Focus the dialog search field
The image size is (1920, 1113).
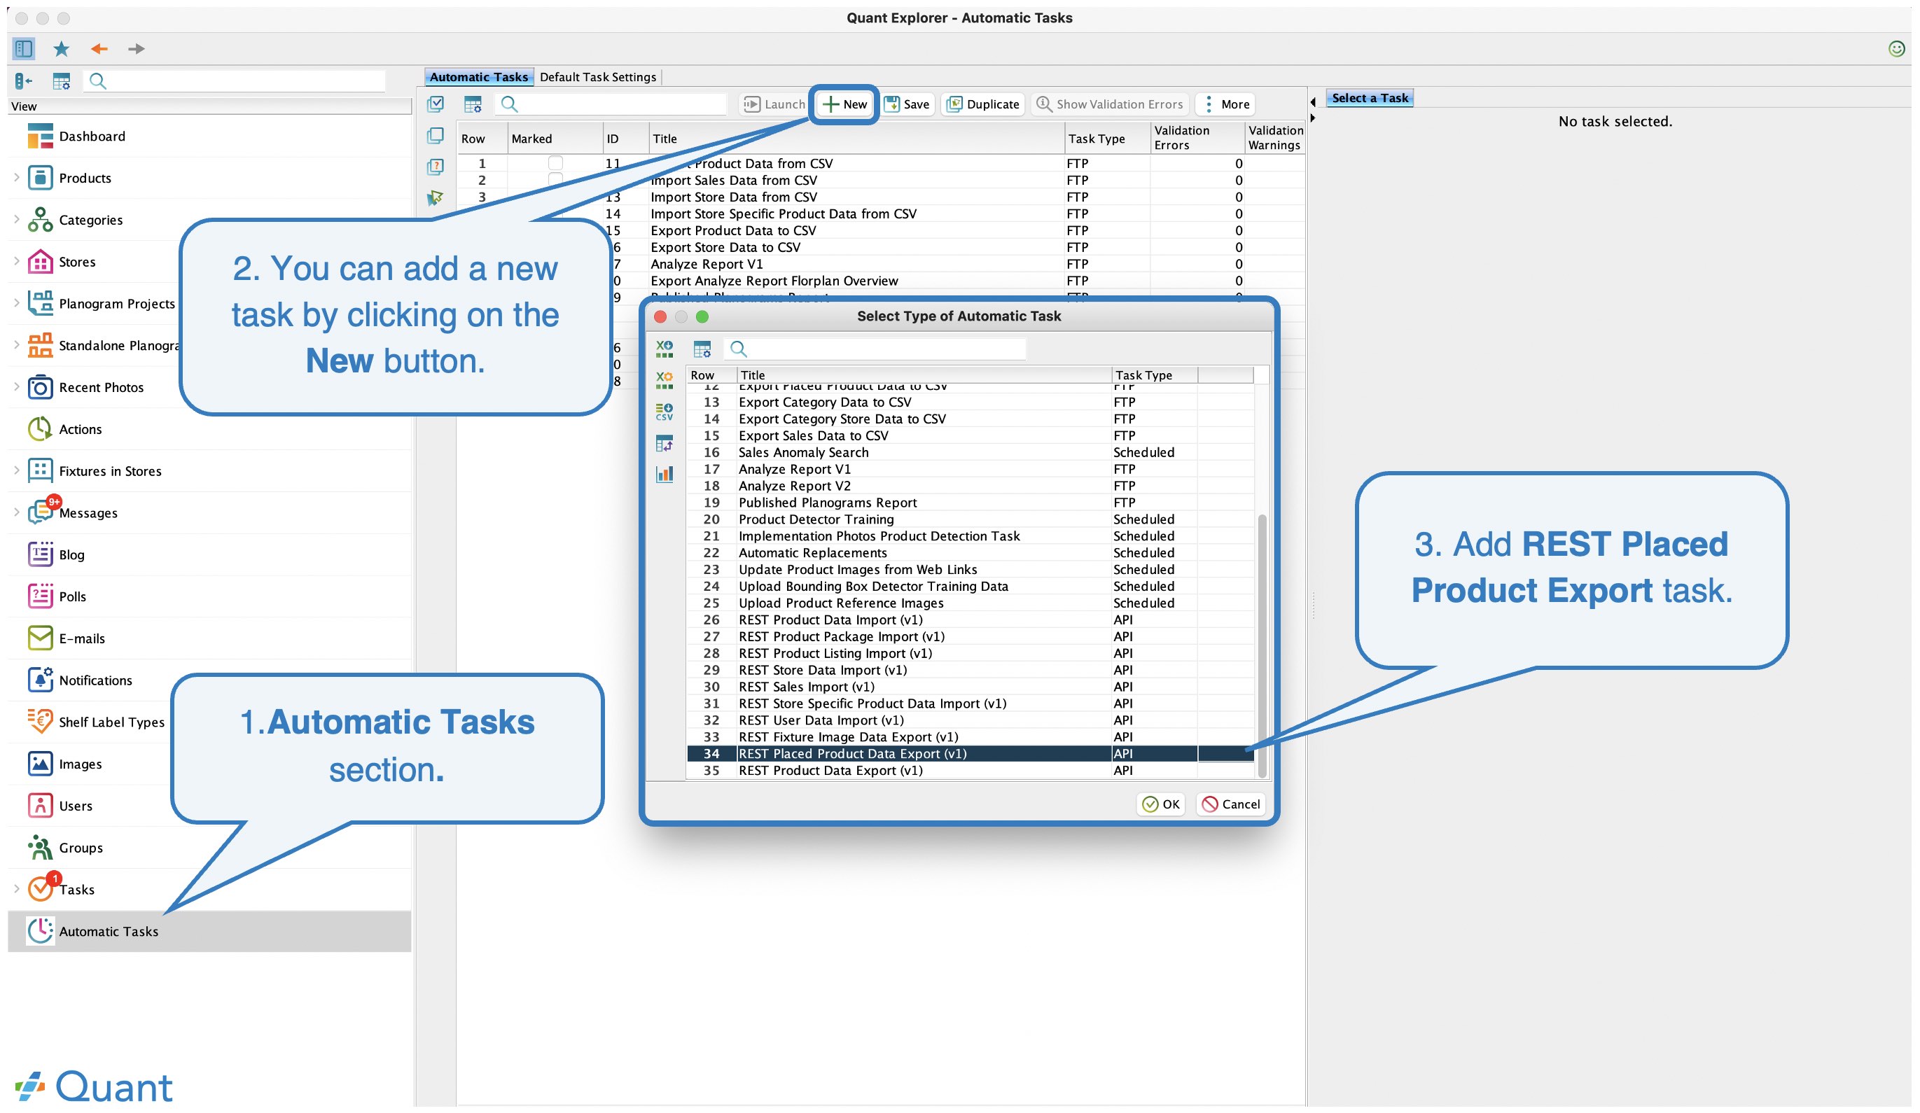point(875,350)
